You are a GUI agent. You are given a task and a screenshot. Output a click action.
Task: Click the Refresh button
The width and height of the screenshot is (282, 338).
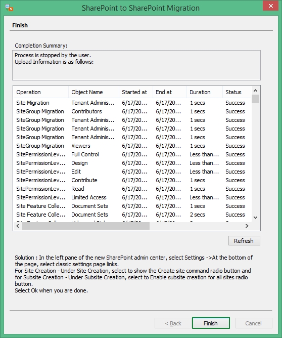click(244, 240)
